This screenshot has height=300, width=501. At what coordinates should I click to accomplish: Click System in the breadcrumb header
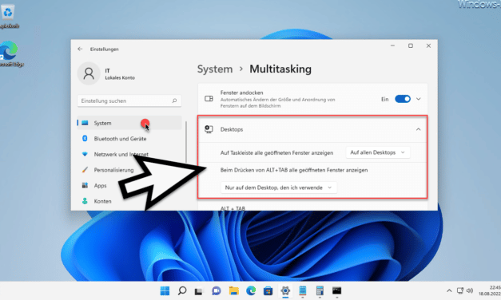[215, 69]
